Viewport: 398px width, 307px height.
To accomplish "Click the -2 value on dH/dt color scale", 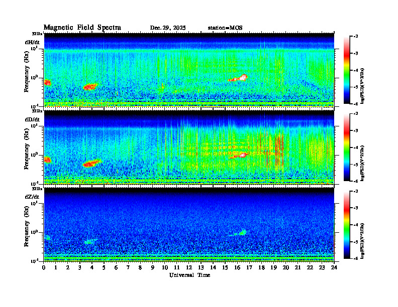I will [355, 37].
